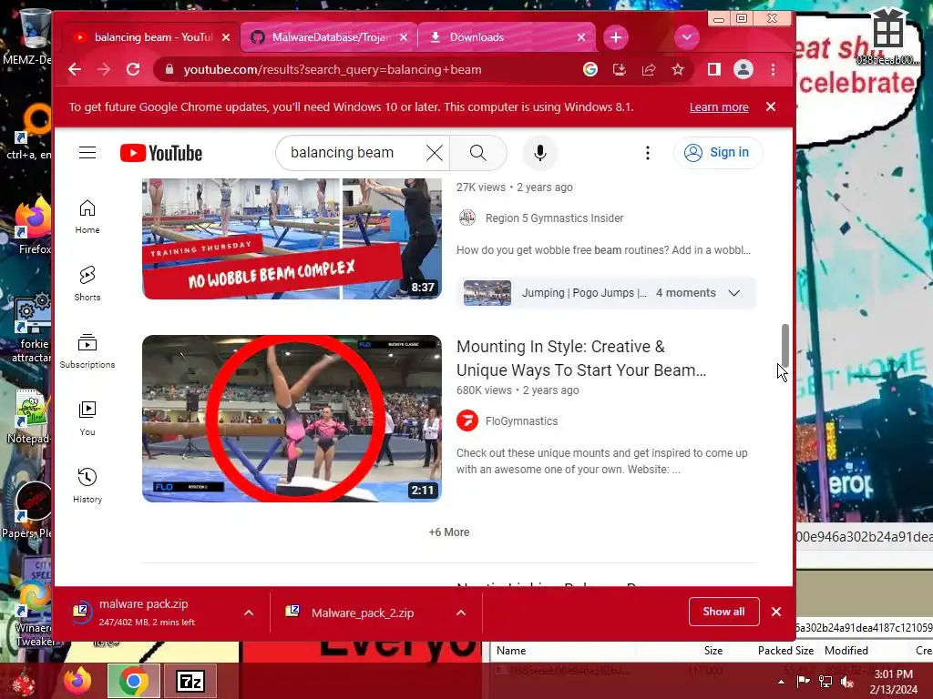Open Malware_pack_2.zip download item
The height and width of the screenshot is (699, 933).
pyautogui.click(x=362, y=613)
